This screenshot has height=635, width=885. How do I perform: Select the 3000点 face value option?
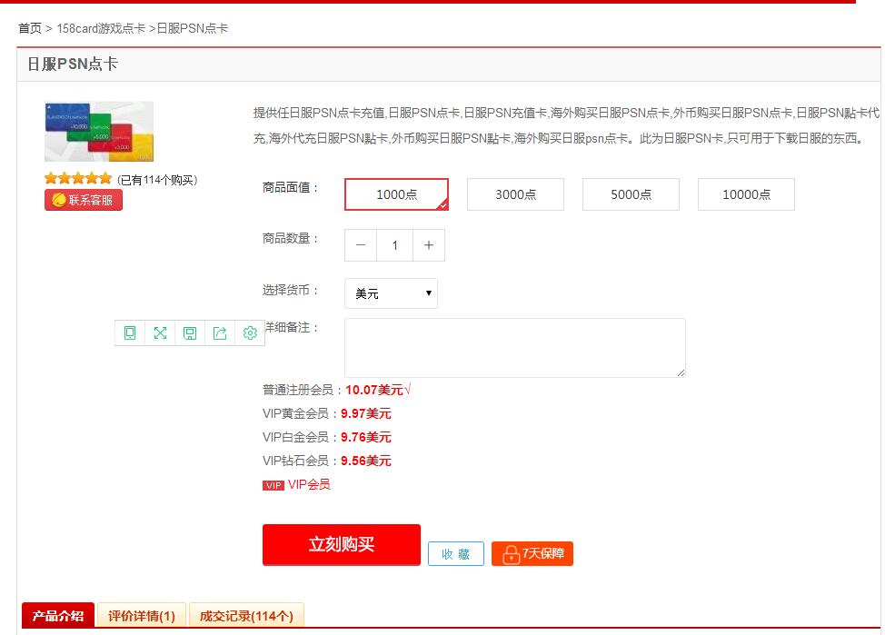coord(515,194)
